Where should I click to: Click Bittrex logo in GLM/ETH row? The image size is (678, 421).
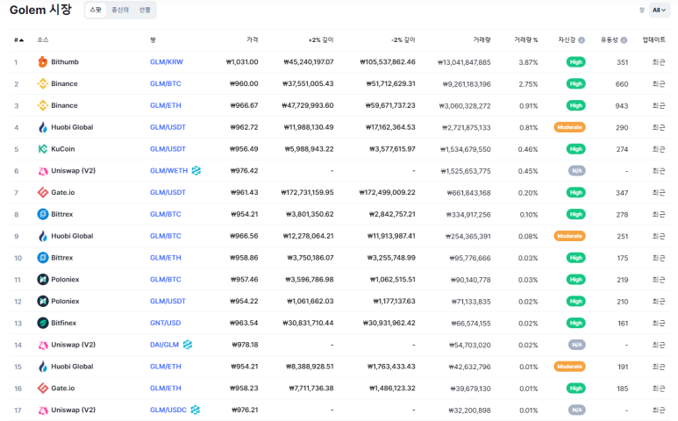pyautogui.click(x=42, y=258)
